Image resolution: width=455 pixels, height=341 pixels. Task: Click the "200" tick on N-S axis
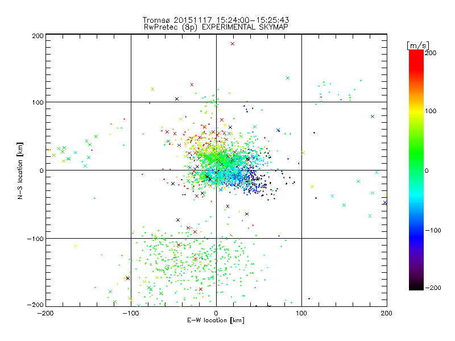38,36
